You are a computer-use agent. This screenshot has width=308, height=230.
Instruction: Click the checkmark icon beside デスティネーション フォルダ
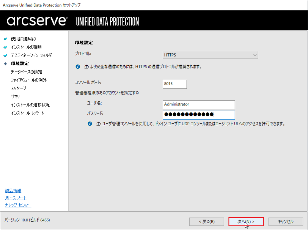coord(6,55)
